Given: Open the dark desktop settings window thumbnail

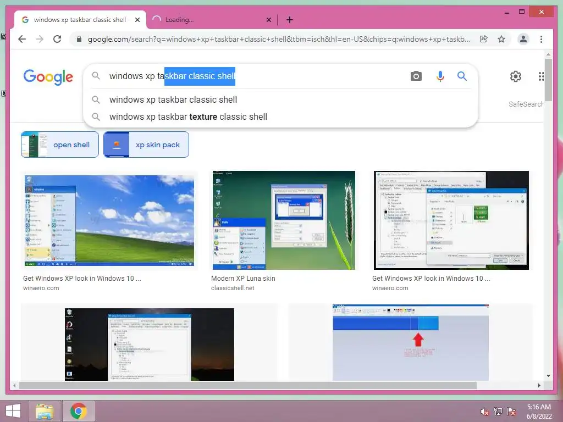Looking at the screenshot, I should [x=150, y=344].
